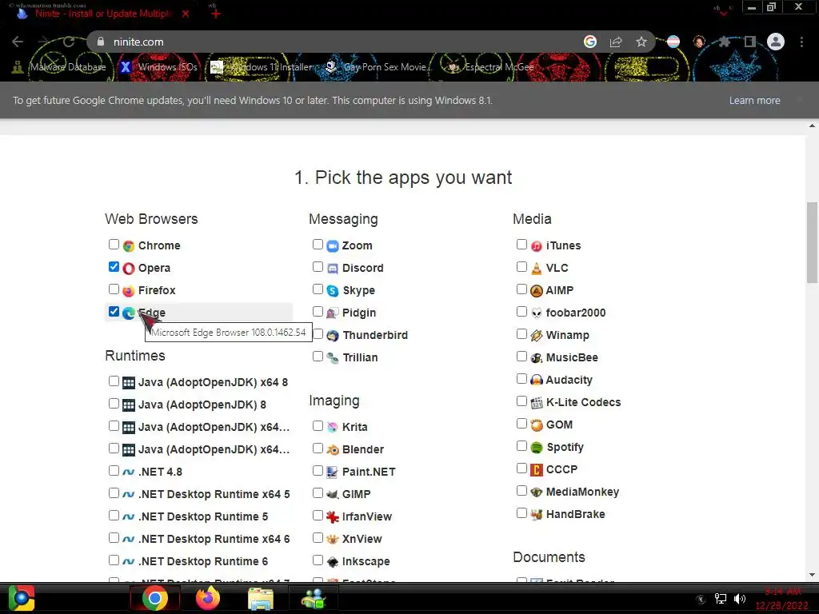Image resolution: width=819 pixels, height=614 pixels.
Task: Click the page vertical scrollbar thumb
Action: [x=813, y=243]
